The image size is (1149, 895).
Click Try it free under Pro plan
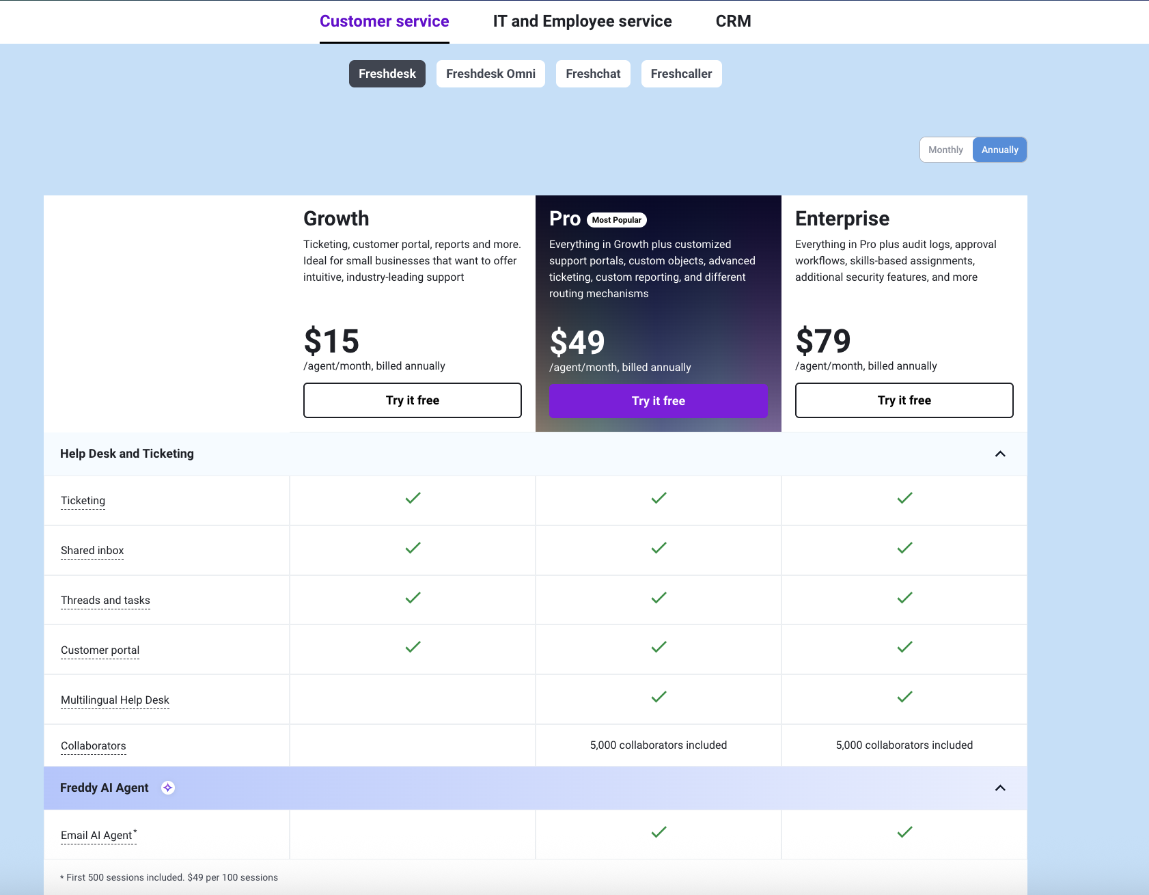pyautogui.click(x=659, y=401)
